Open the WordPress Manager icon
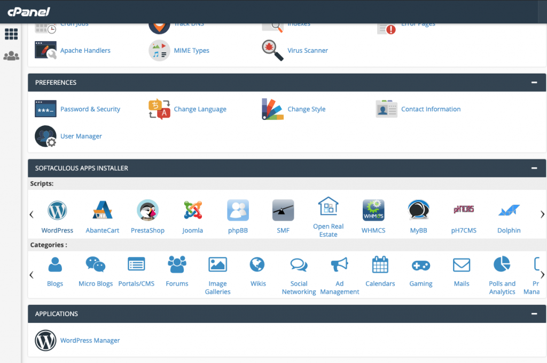 click(x=45, y=341)
